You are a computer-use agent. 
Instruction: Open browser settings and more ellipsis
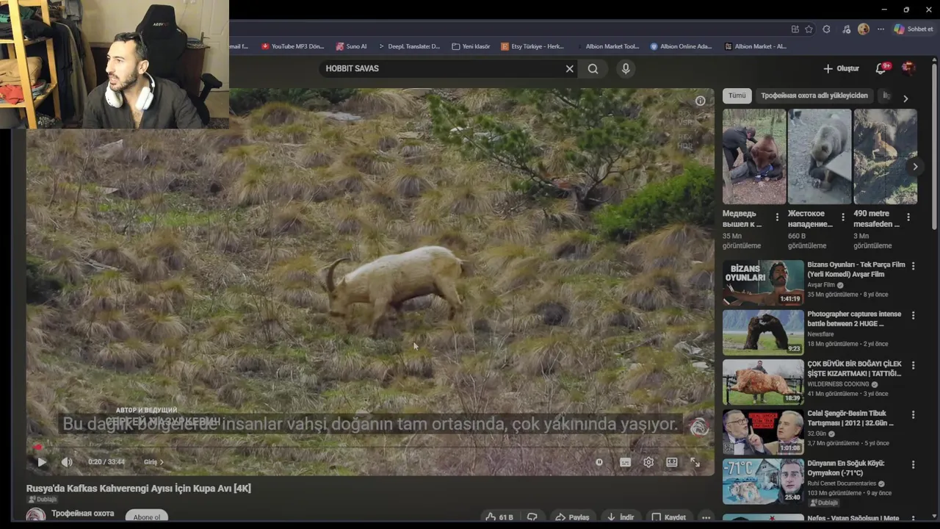click(x=881, y=29)
